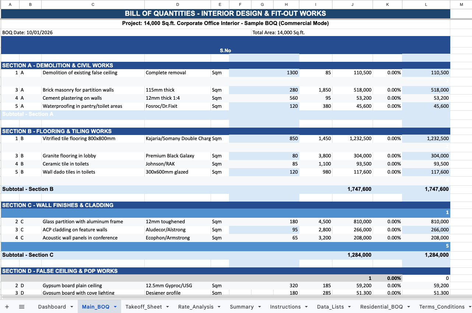Select the BOQ Date cell
Screen dimensions: 472x313
(28, 32)
